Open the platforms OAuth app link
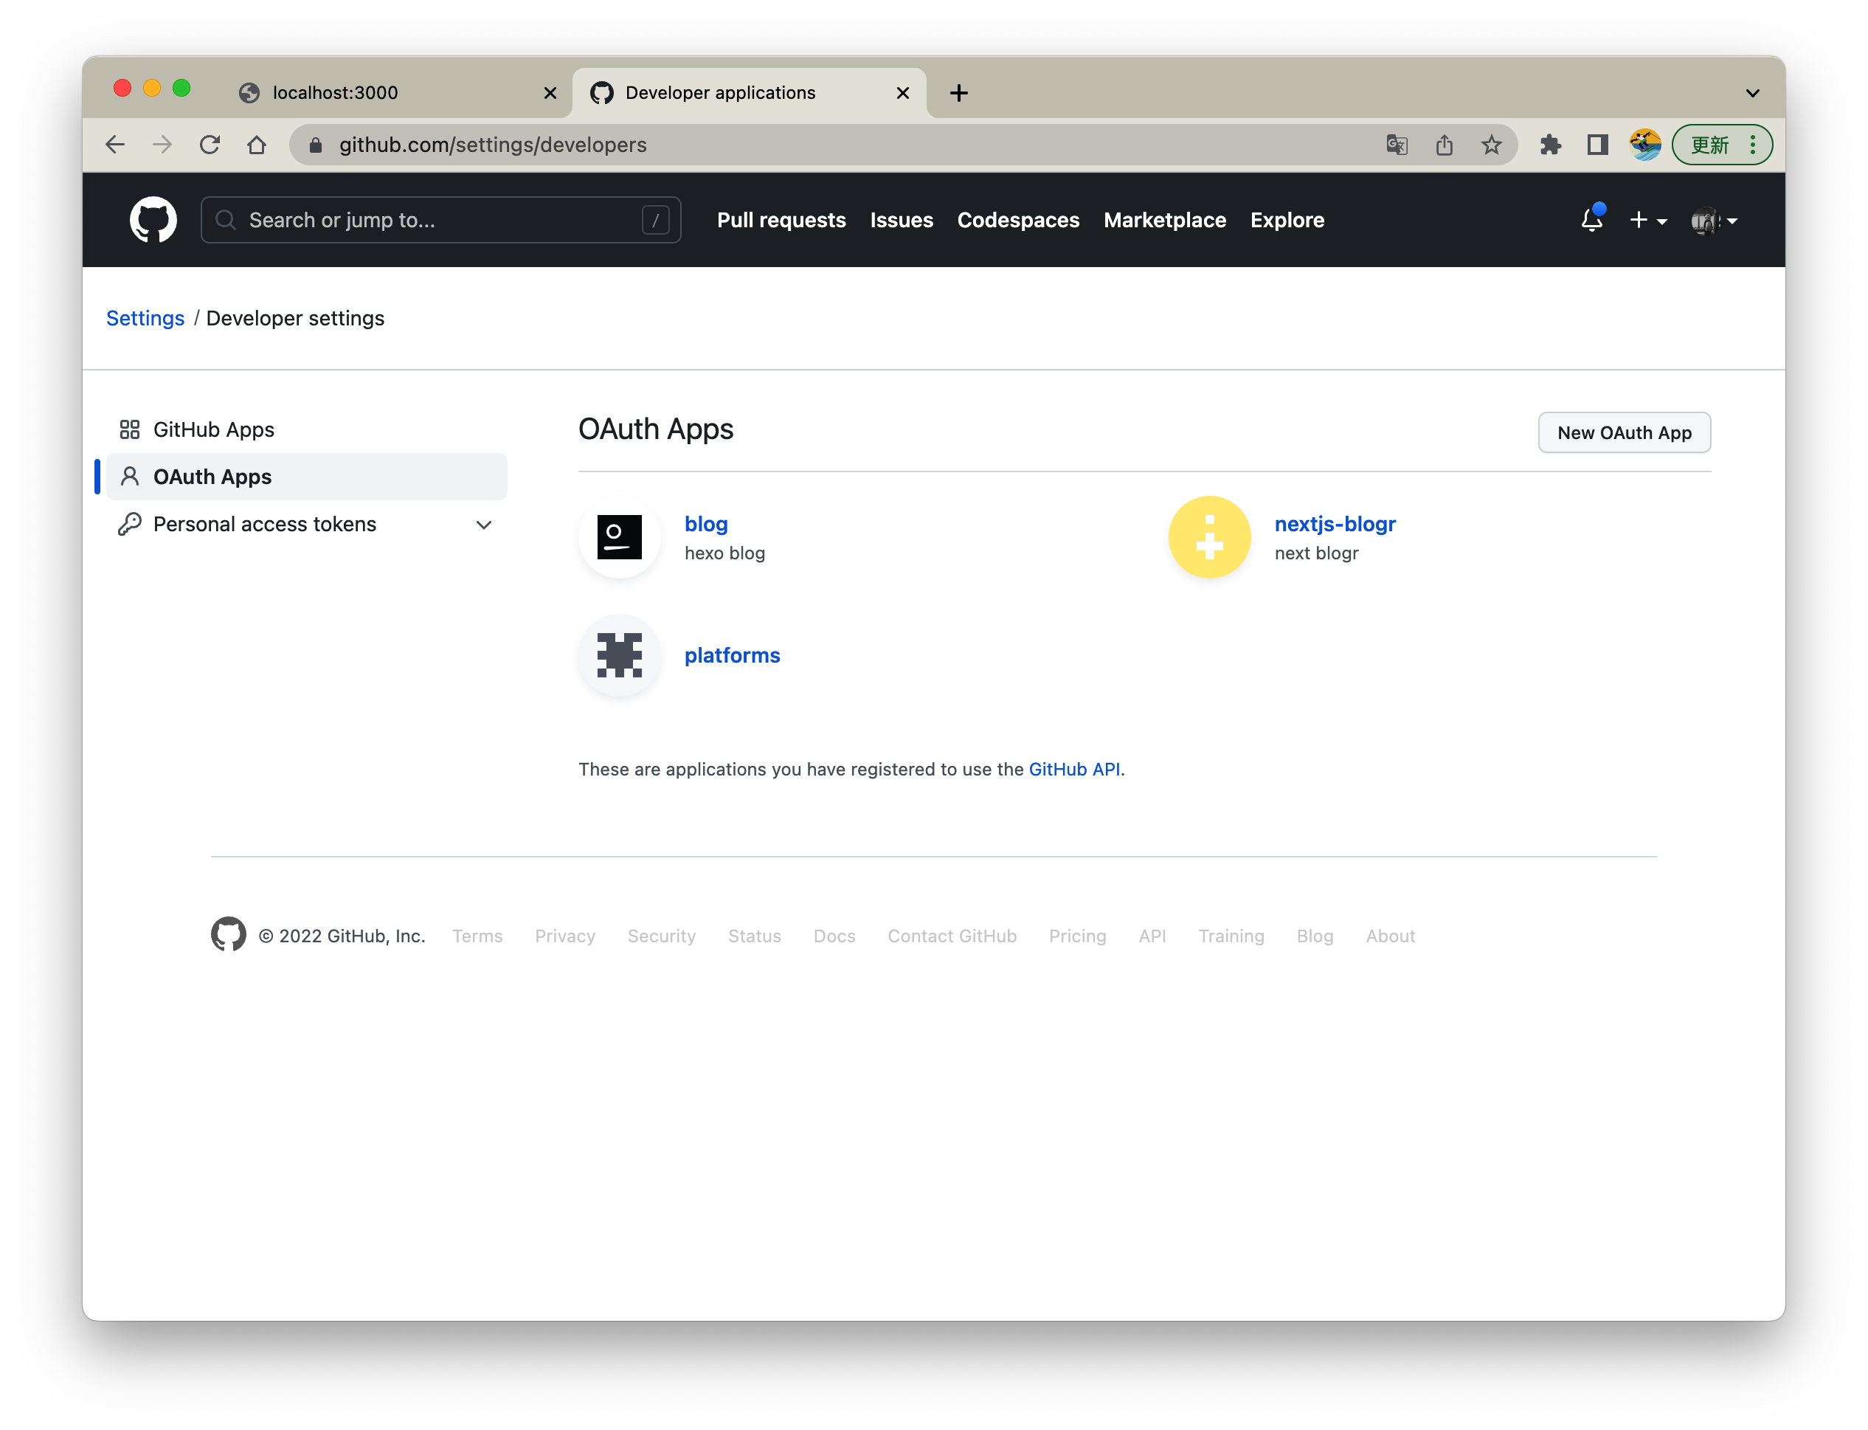 coord(732,655)
